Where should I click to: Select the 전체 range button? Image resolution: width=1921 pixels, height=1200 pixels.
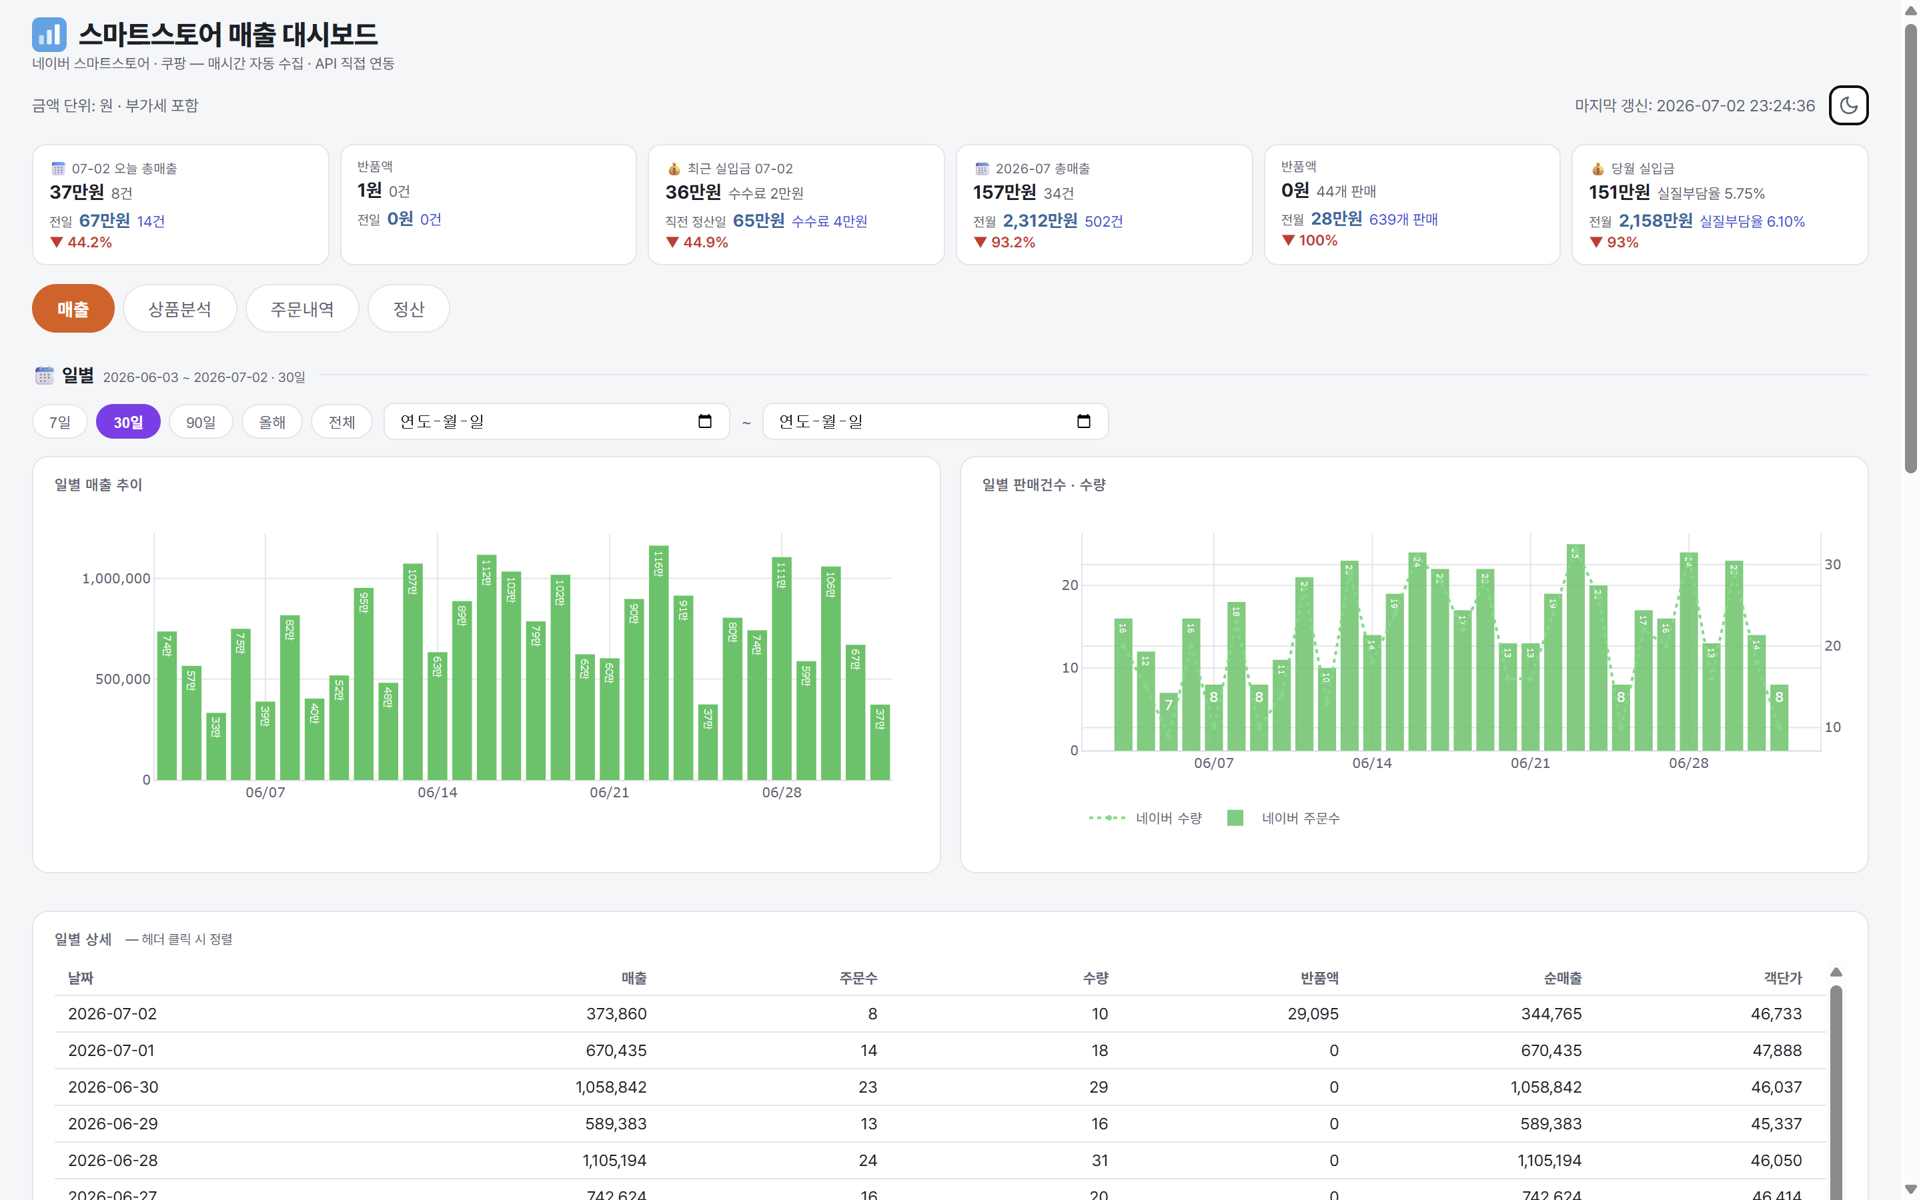click(x=342, y=421)
